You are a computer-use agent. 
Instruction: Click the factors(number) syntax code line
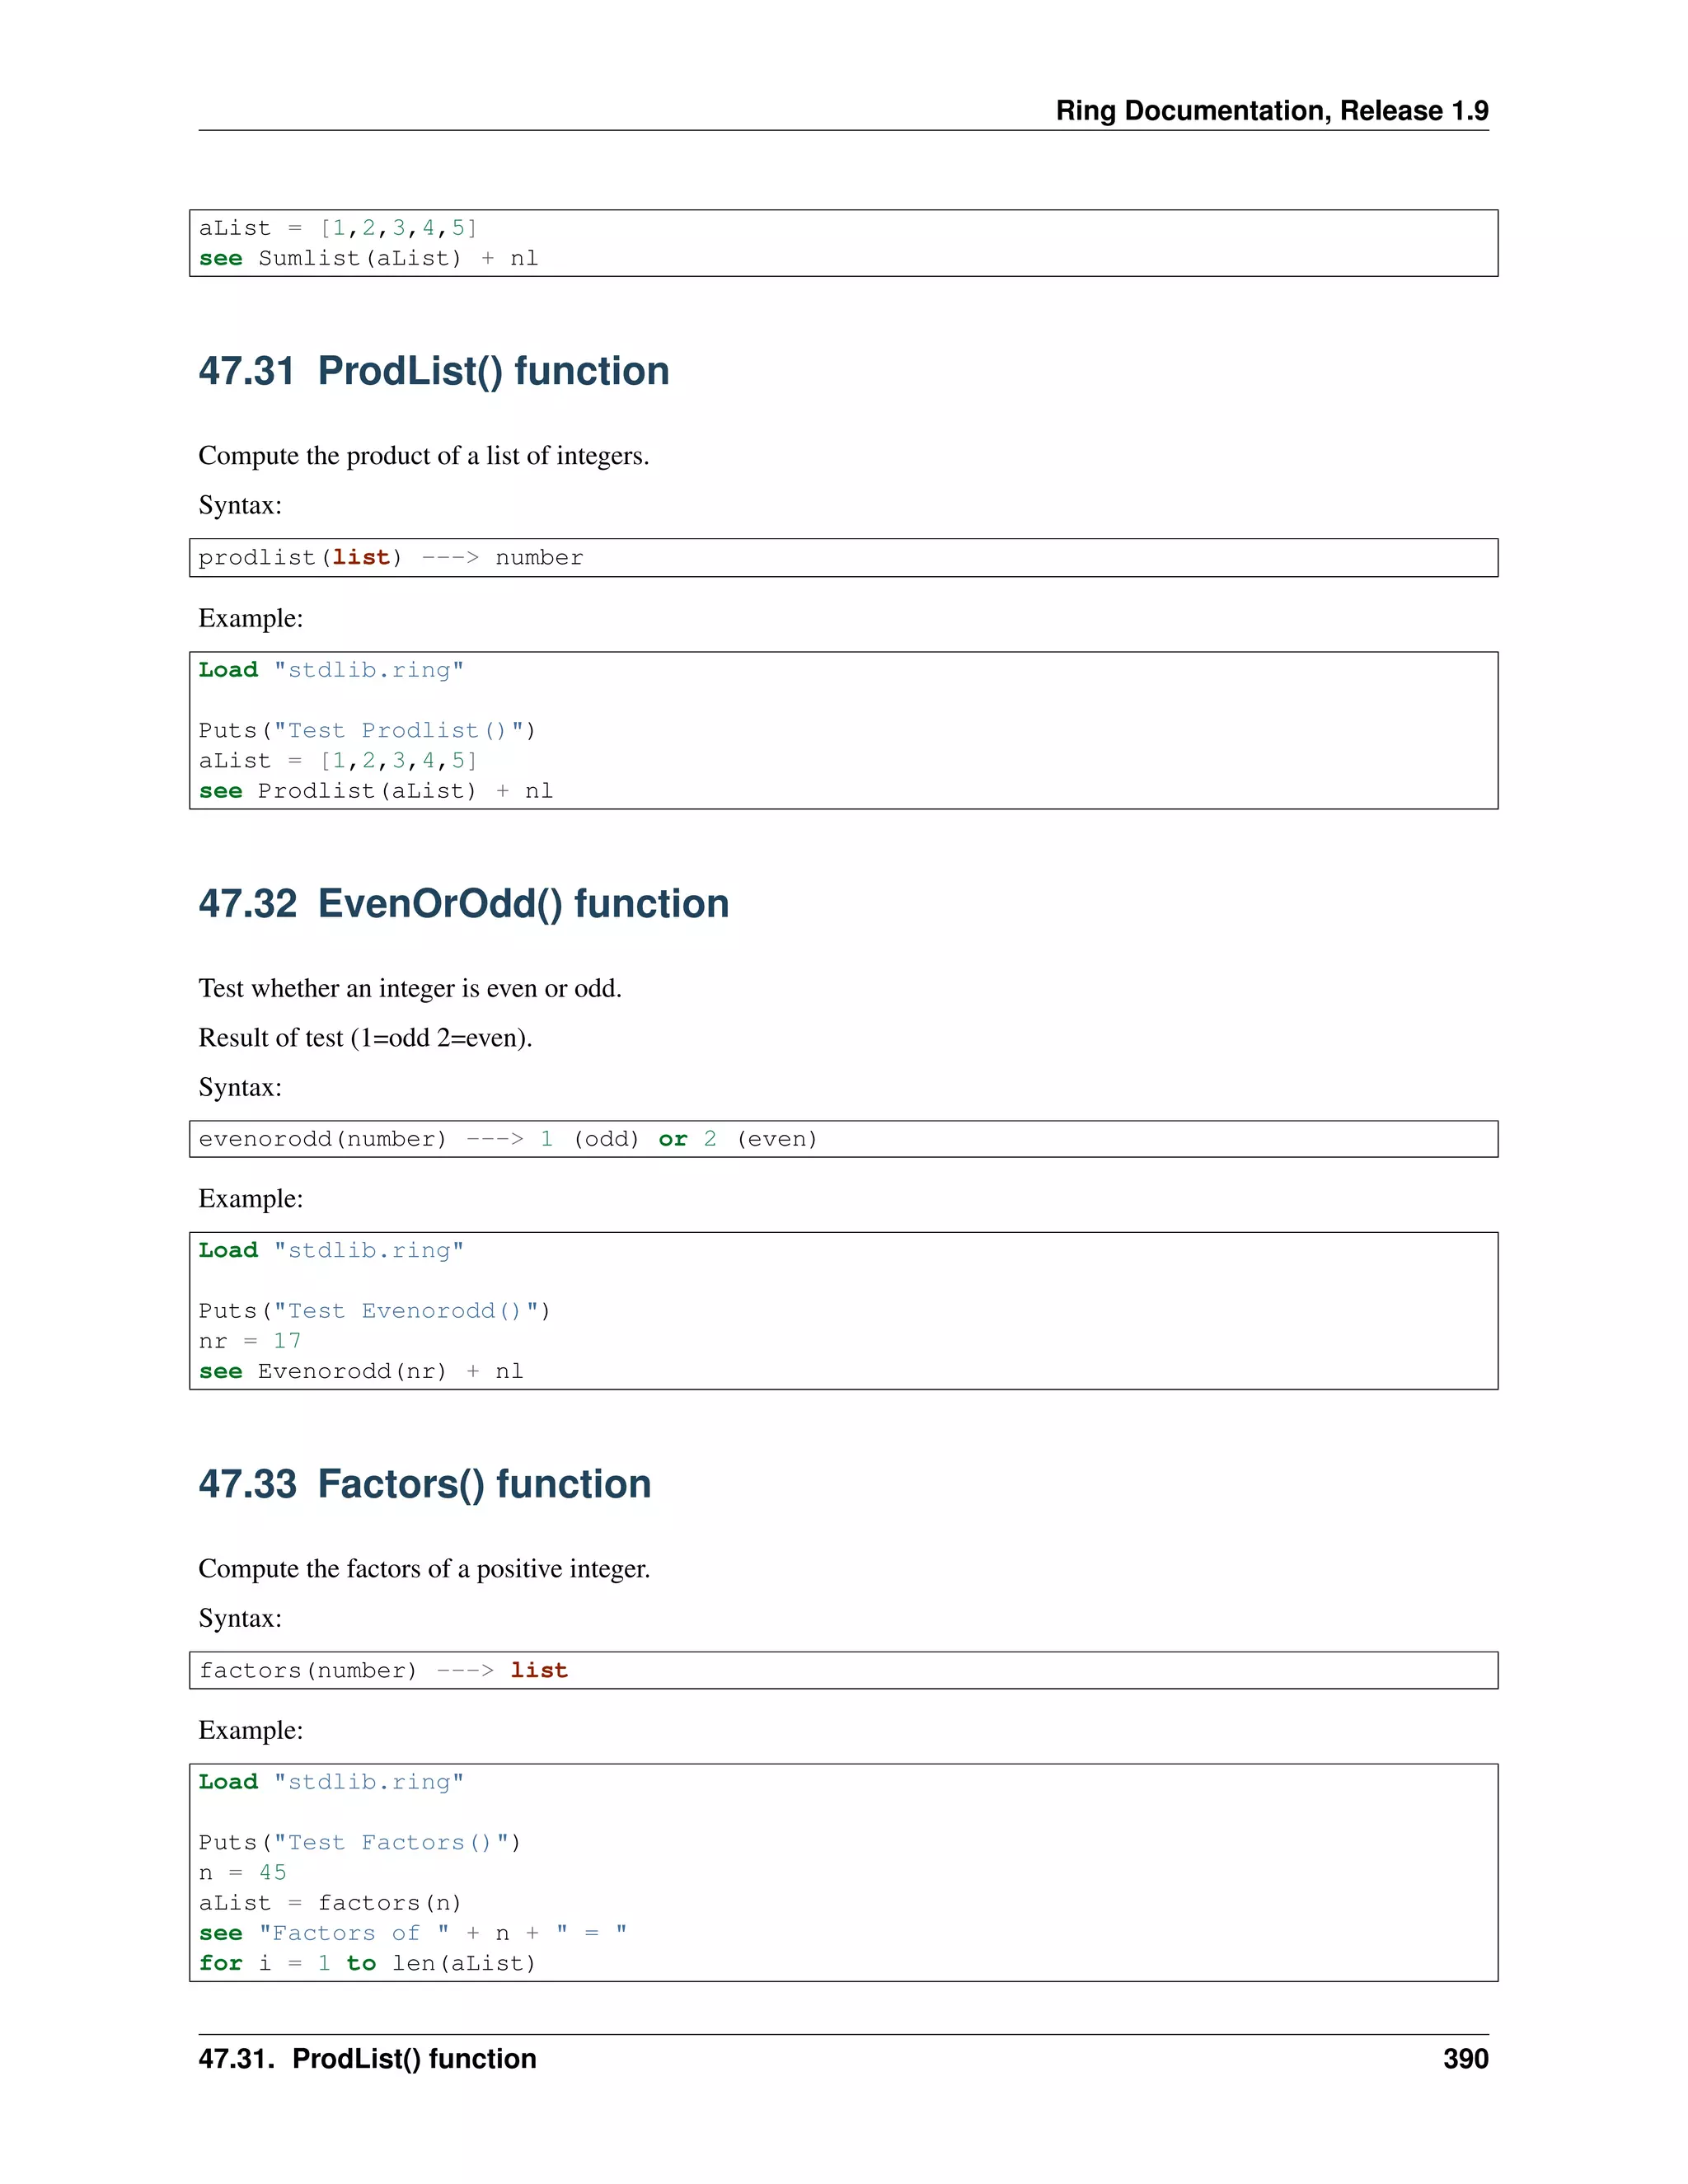[383, 1670]
